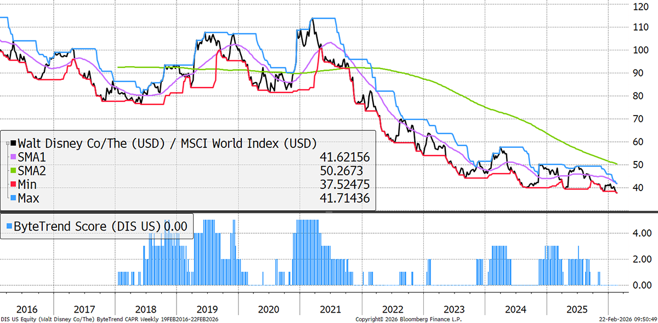Click the blue Max legend swatch
Viewport: 658px width, 323px height.
14,198
